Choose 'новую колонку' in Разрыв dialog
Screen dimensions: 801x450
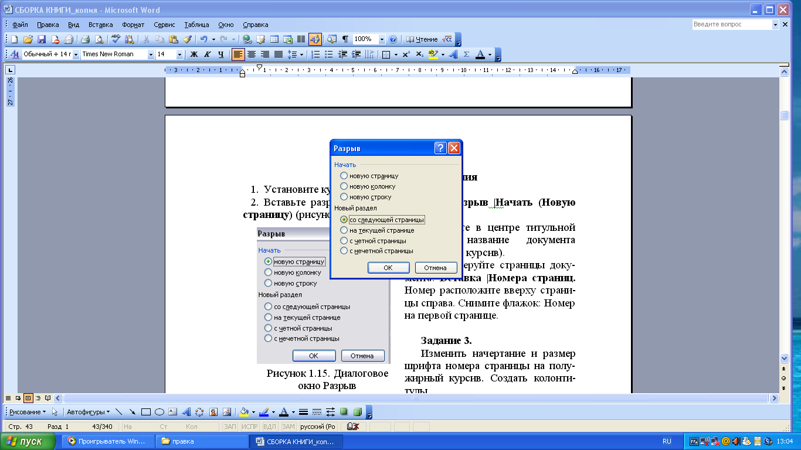pyautogui.click(x=368, y=186)
